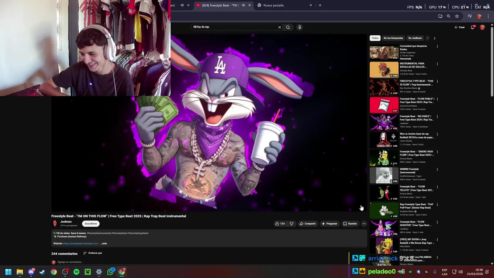Open system volume icon in tray
Screen dimensions: 494x278
point(460,272)
